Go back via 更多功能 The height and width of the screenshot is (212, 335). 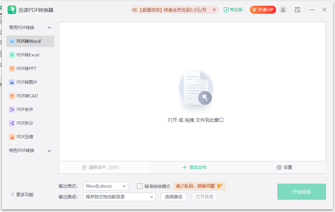pyautogui.click(x=22, y=194)
